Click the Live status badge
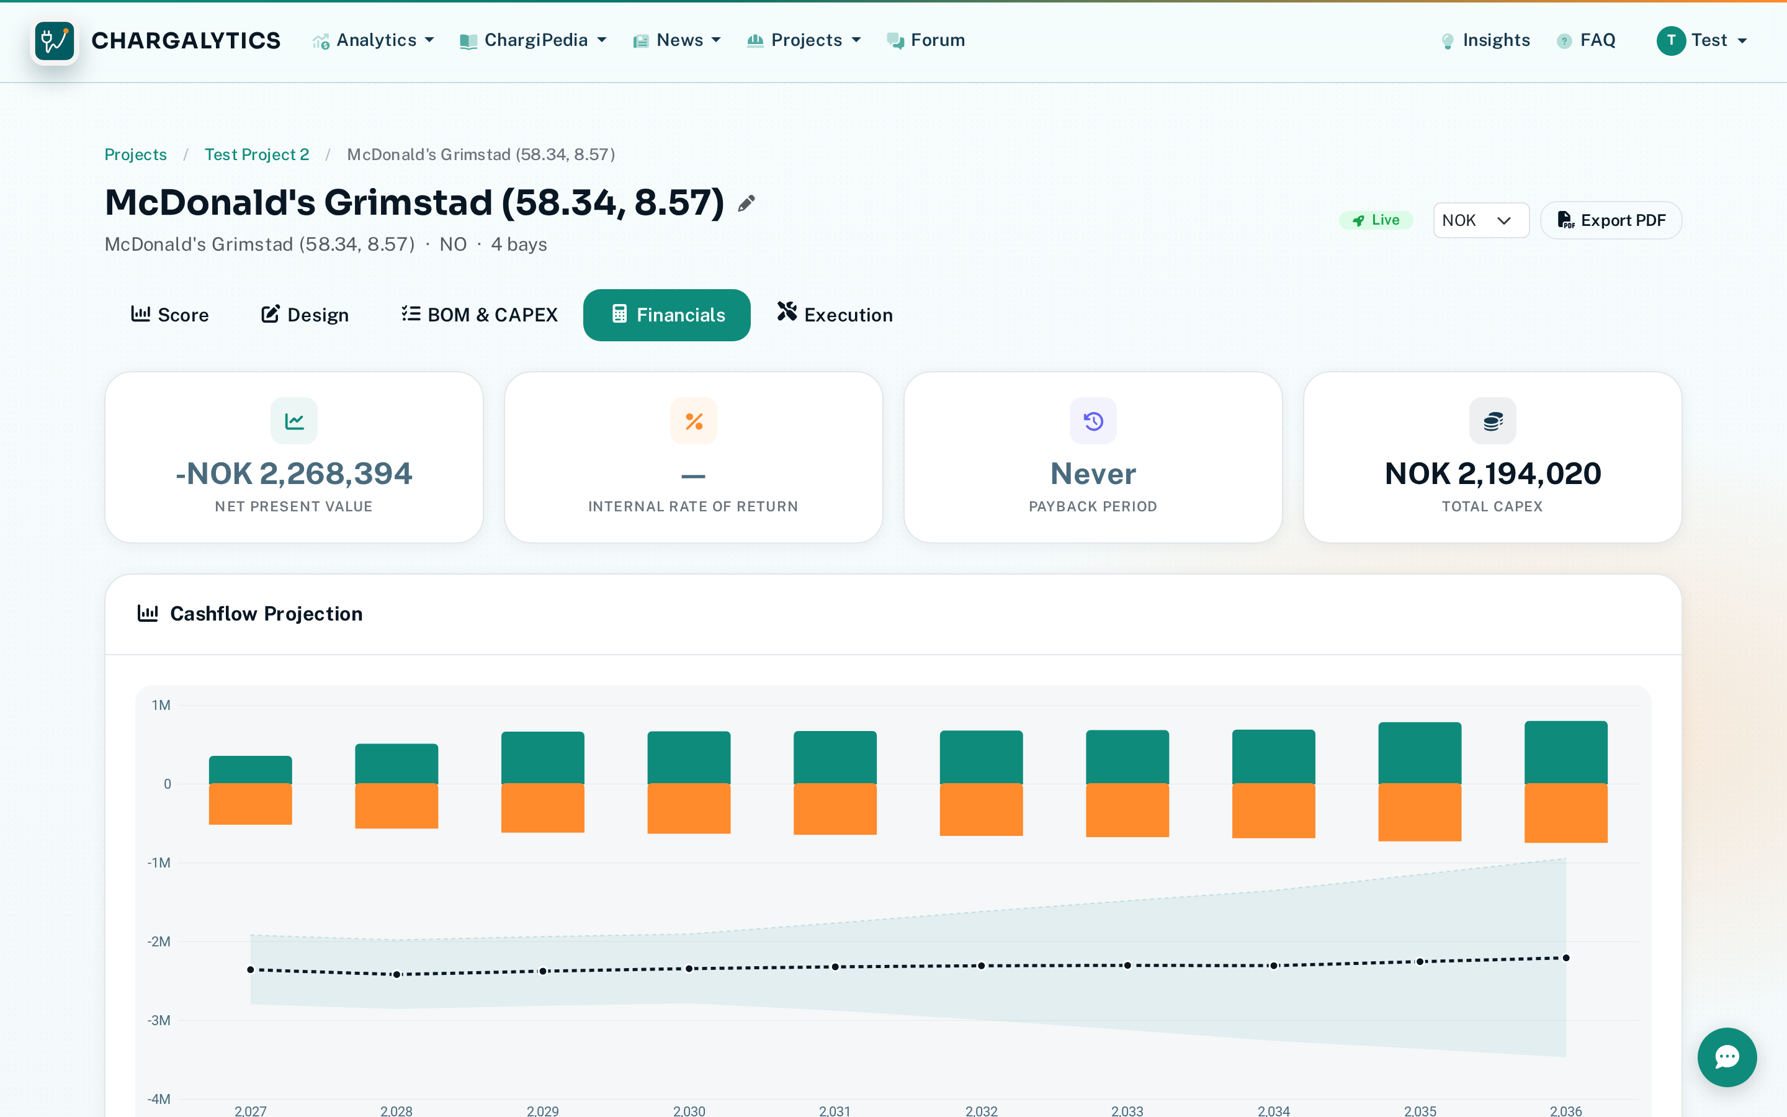Viewport: 1787px width, 1117px height. [1376, 220]
